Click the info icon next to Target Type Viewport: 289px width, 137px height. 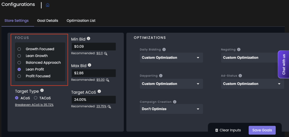(42, 90)
